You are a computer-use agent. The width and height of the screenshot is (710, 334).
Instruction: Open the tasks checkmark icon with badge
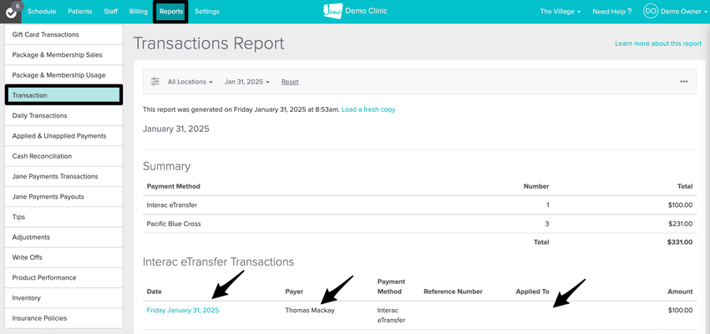coord(11,12)
